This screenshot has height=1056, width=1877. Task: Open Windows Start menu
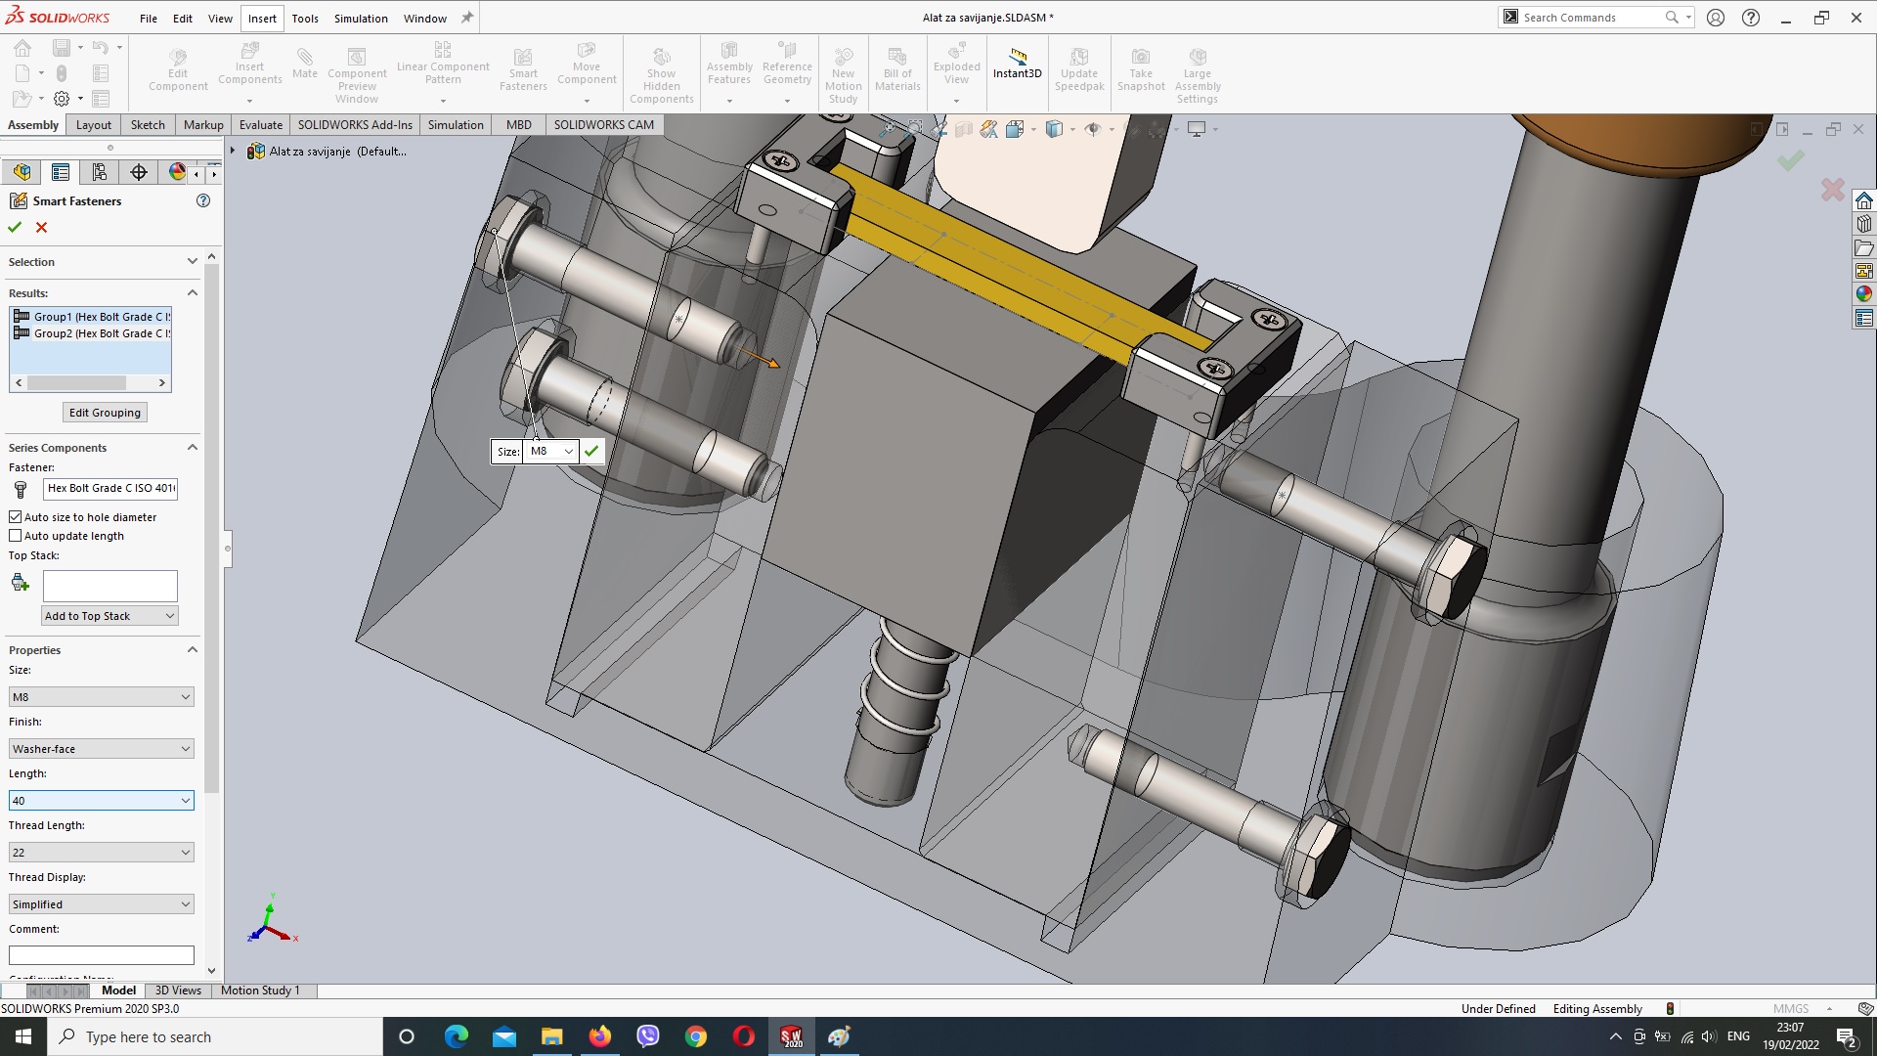click(23, 1036)
